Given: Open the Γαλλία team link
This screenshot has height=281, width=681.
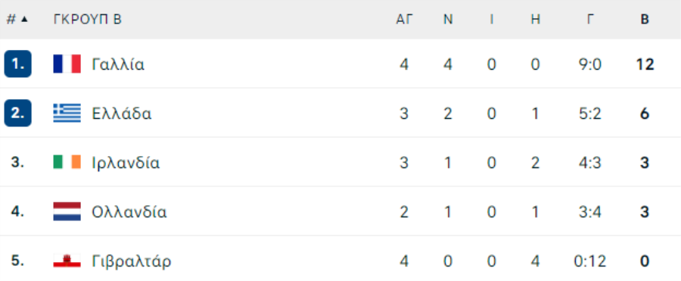Looking at the screenshot, I should pos(118,64).
